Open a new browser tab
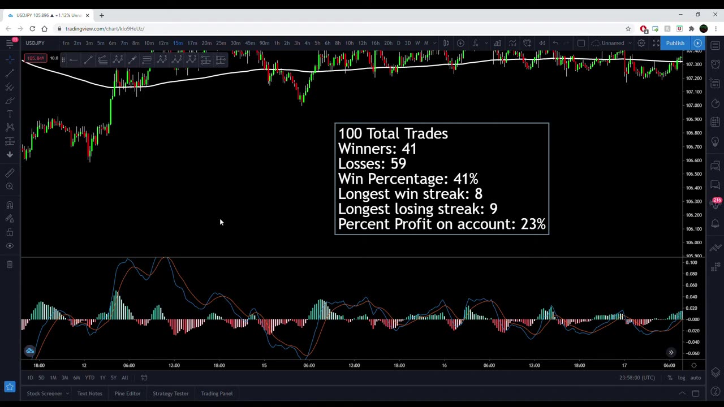The width and height of the screenshot is (724, 407). pos(102,15)
